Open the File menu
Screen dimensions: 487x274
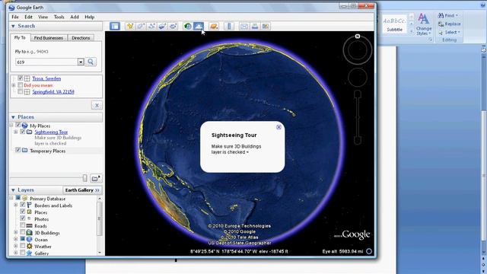[x=15, y=17]
